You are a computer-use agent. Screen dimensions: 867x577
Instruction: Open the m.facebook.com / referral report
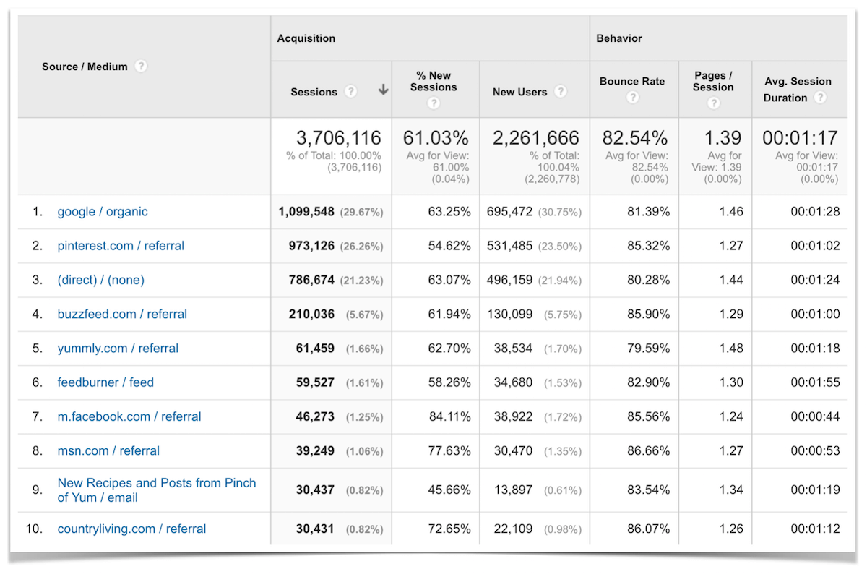coord(129,416)
